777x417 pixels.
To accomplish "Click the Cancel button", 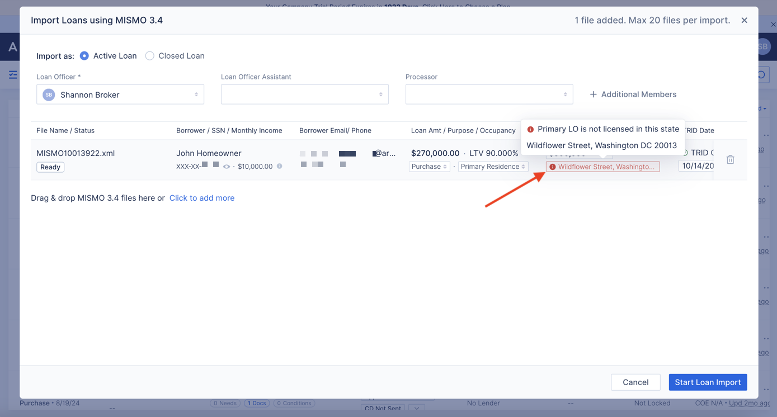I will (635, 382).
